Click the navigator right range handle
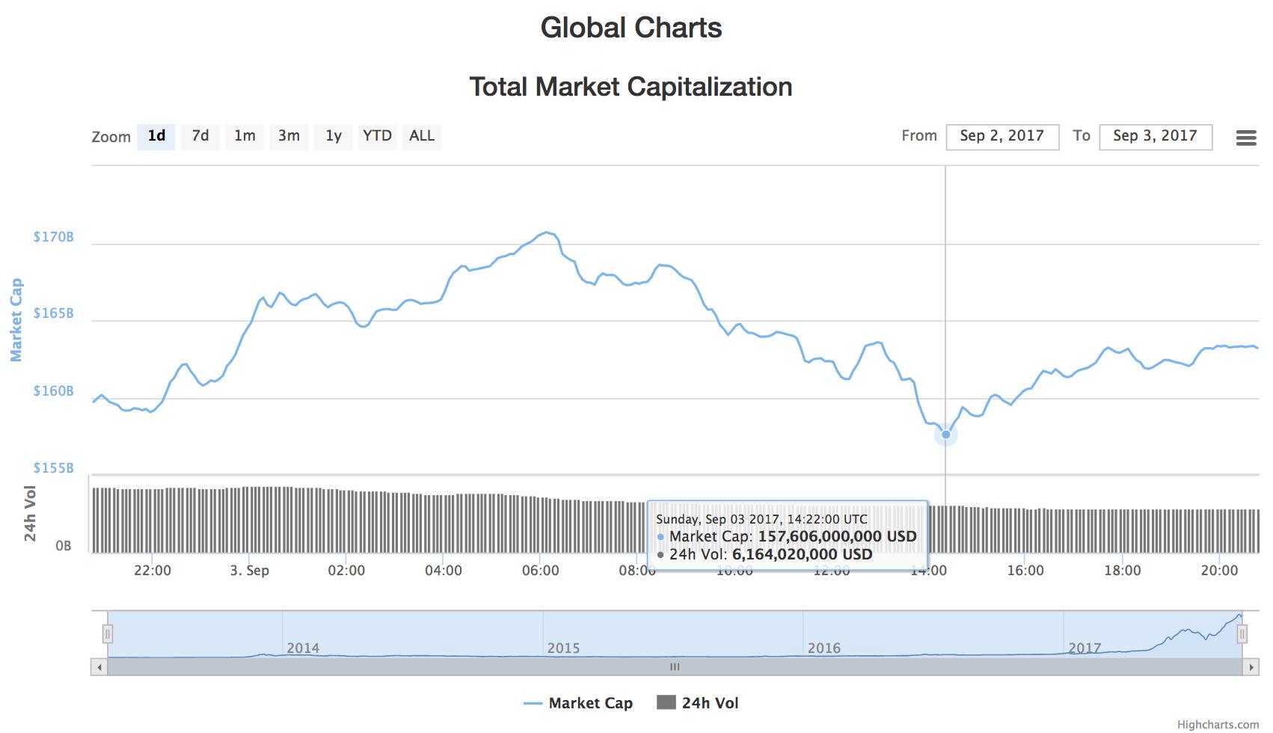This screenshot has width=1273, height=733. point(1242,634)
